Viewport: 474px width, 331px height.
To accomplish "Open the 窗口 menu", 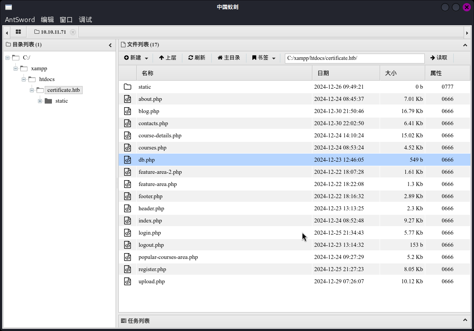I will coord(66,20).
